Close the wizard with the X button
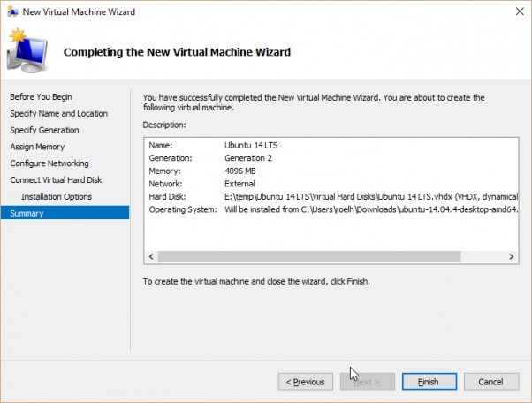 (520, 11)
